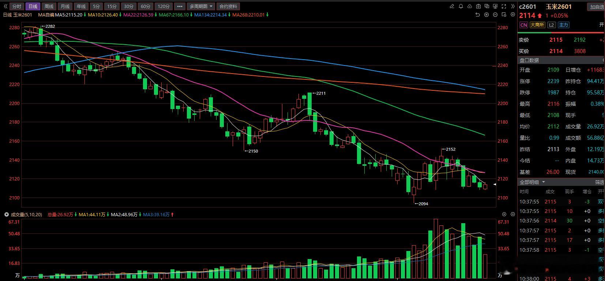
Task: Click the 主力 main contract badge
Action: point(563,25)
